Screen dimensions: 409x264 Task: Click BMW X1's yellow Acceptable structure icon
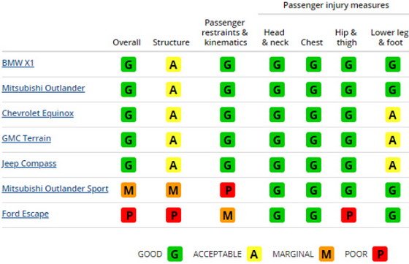(174, 64)
